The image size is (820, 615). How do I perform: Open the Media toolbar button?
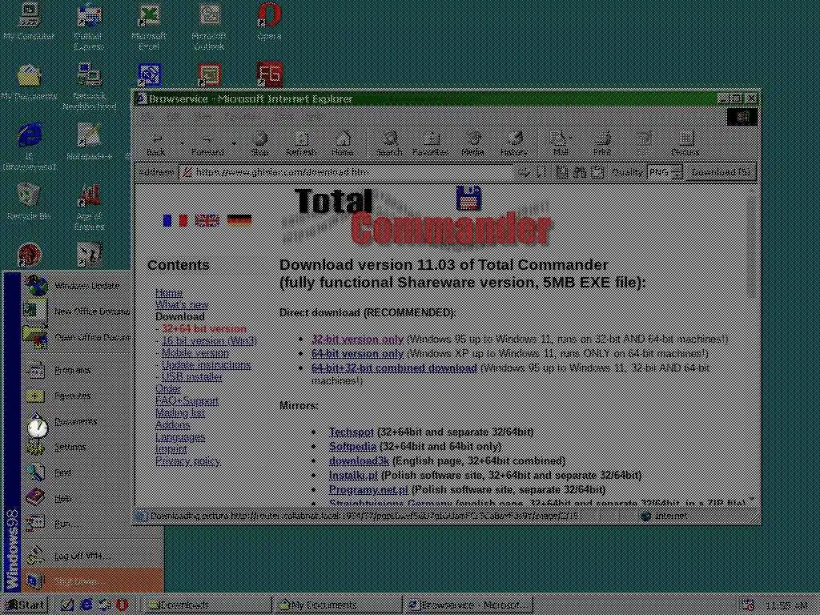472,144
